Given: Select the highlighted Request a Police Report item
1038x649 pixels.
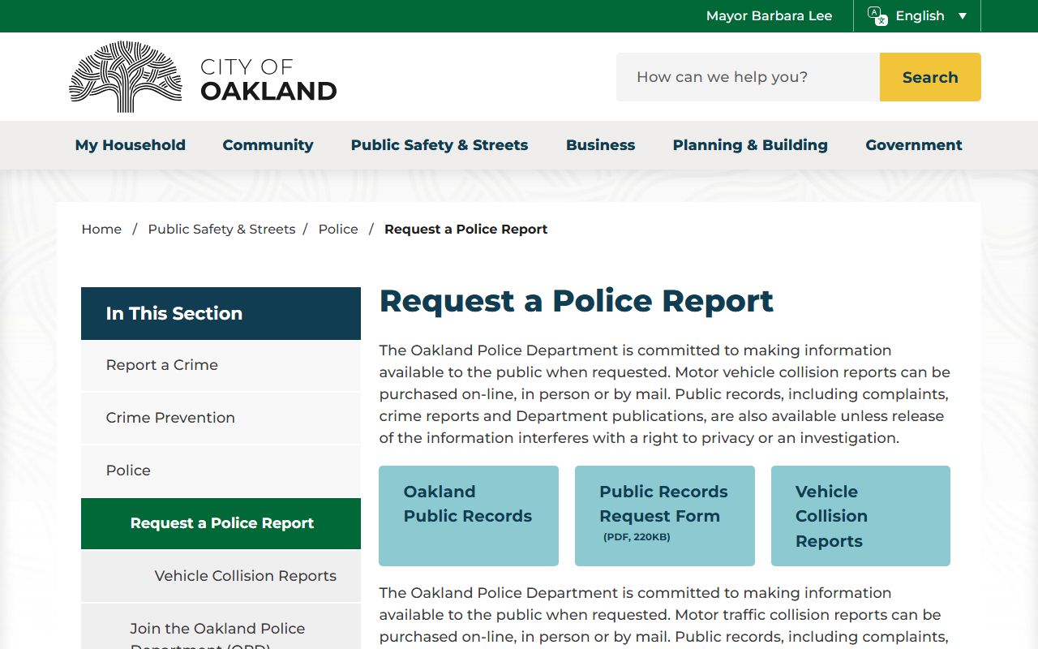Looking at the screenshot, I should tap(221, 523).
